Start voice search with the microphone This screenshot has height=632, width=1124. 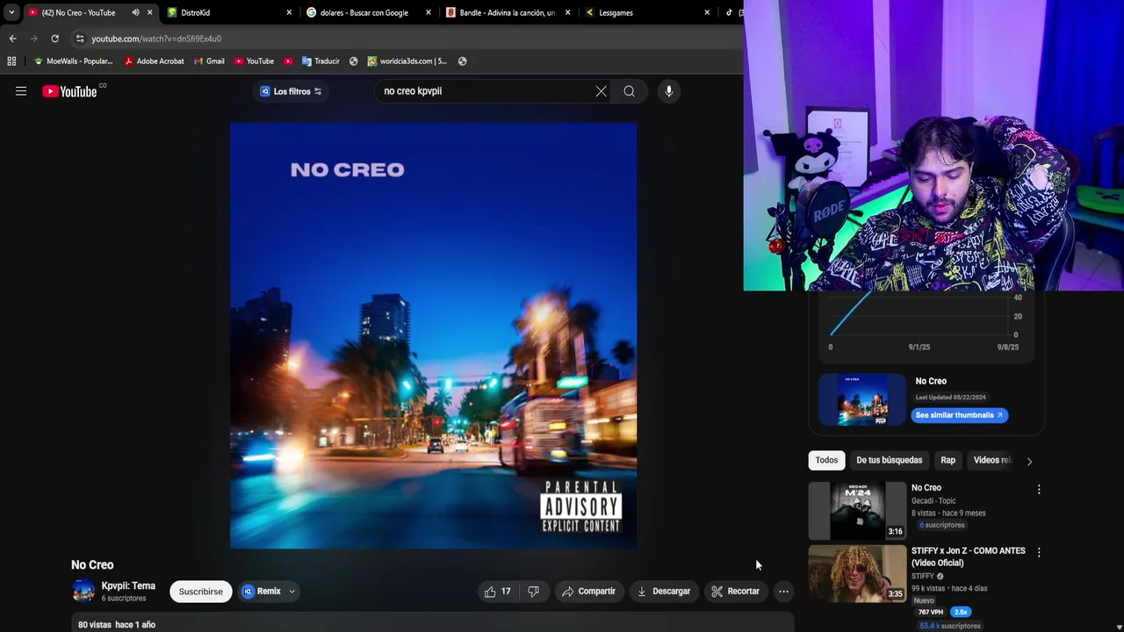point(668,91)
